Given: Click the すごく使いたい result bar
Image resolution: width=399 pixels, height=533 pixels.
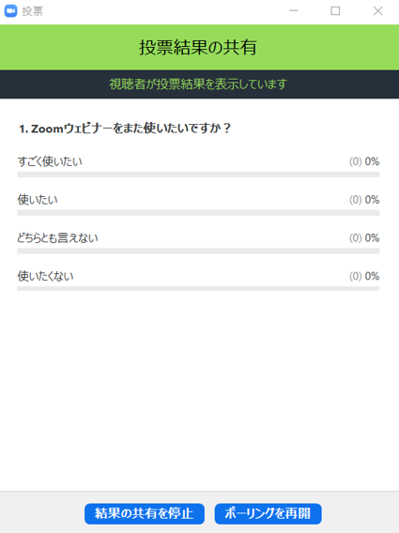Looking at the screenshot, I should tap(198, 175).
